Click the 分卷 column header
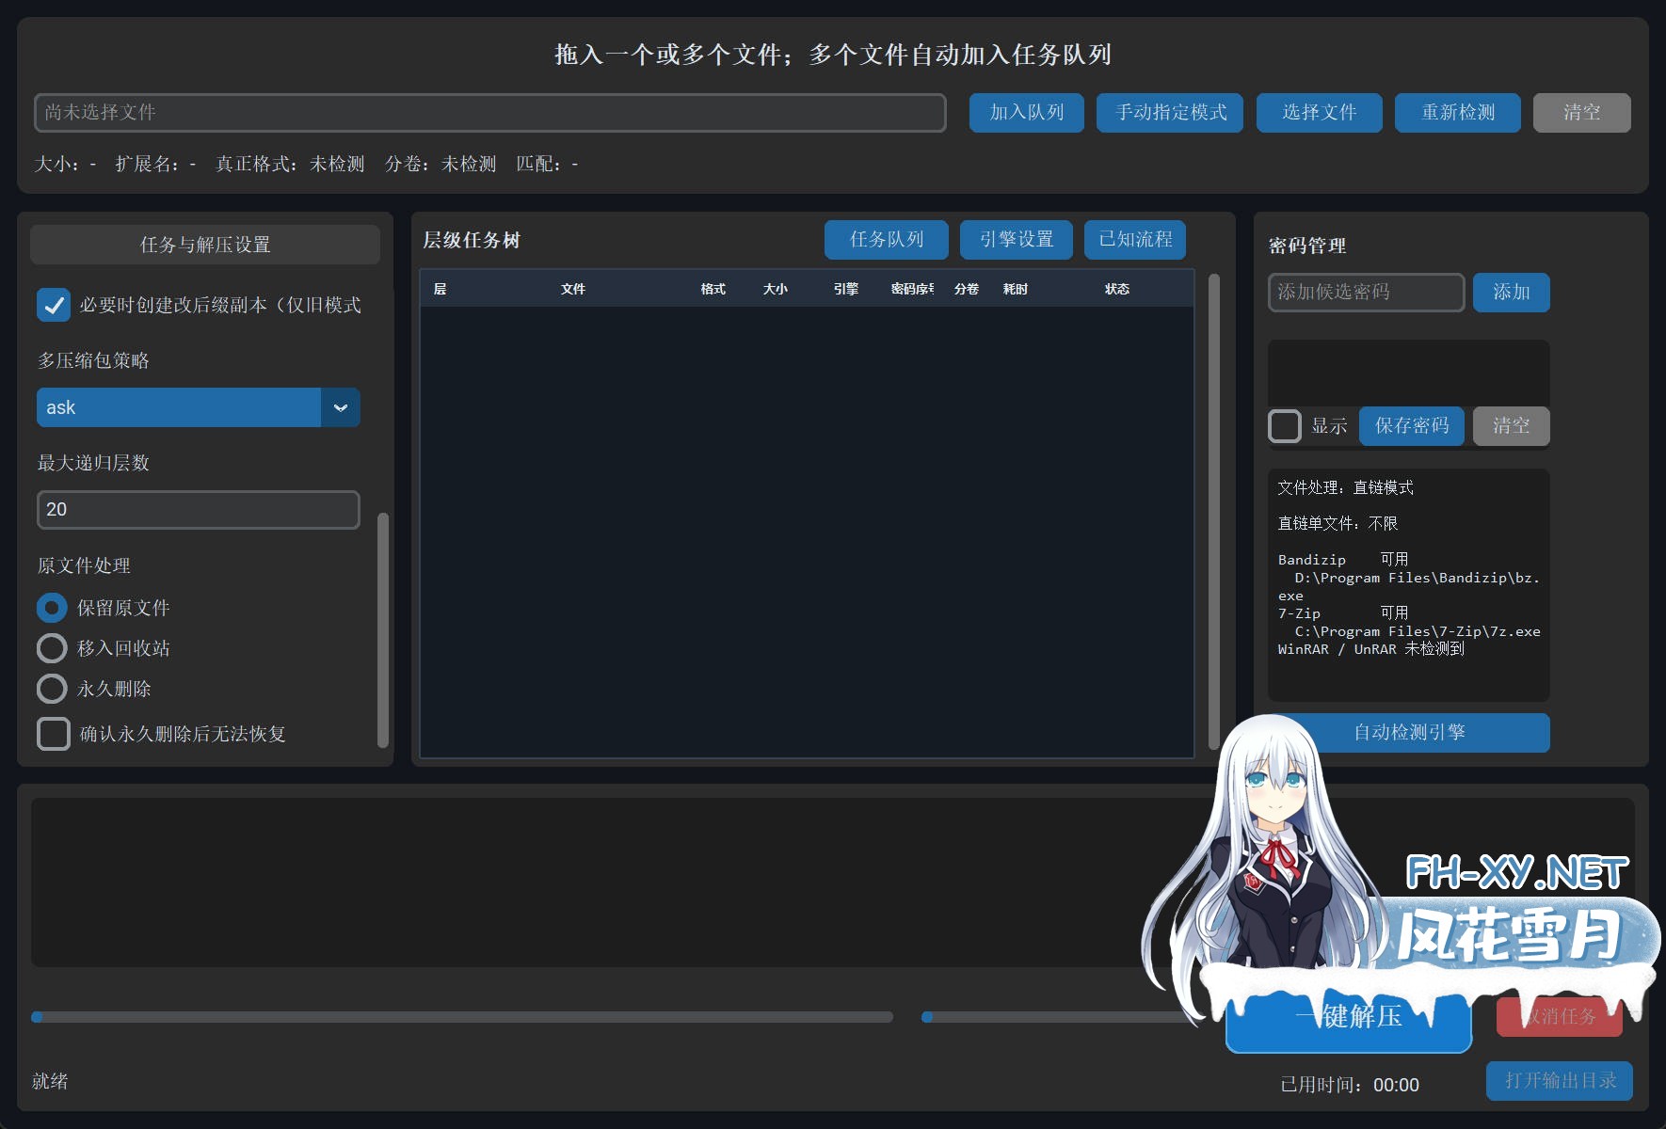The width and height of the screenshot is (1666, 1129). point(967,289)
